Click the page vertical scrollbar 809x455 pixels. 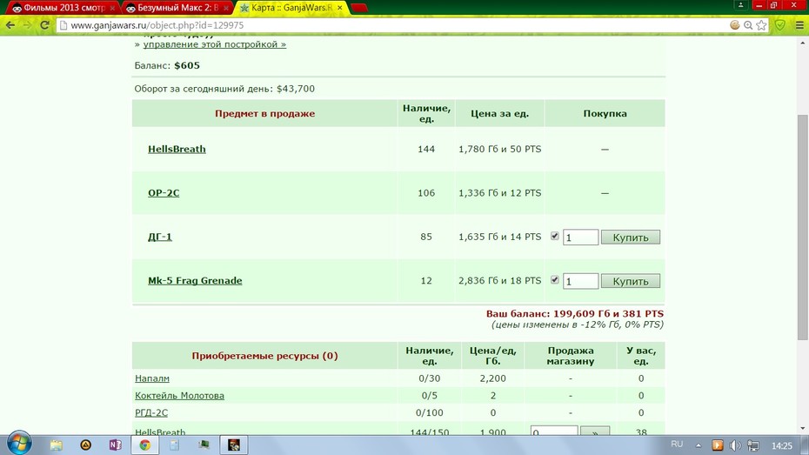[802, 227]
